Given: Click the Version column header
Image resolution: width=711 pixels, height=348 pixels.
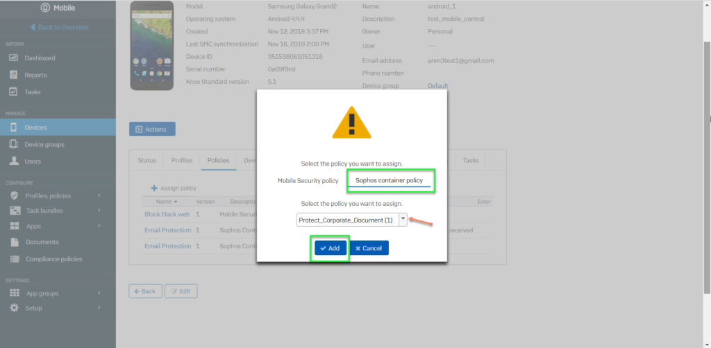Looking at the screenshot, I should click(205, 201).
